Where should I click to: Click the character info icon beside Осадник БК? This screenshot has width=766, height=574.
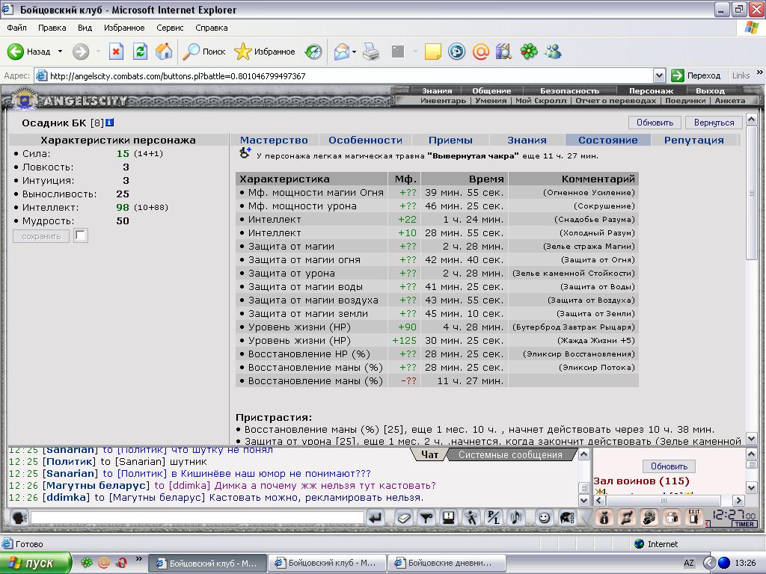(x=109, y=123)
